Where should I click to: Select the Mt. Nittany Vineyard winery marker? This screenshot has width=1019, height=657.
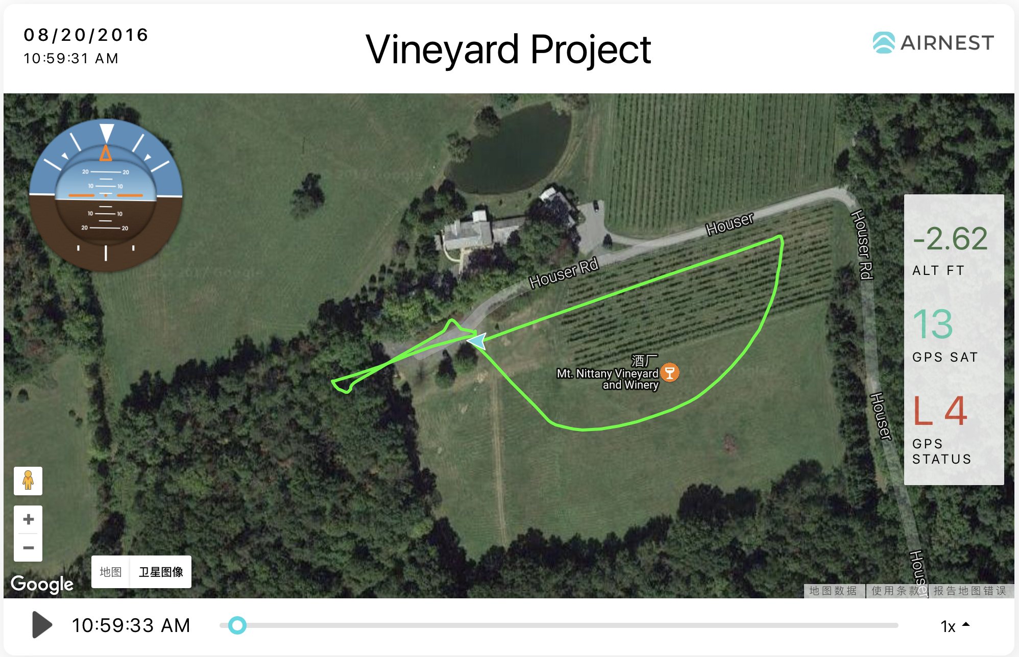point(670,372)
